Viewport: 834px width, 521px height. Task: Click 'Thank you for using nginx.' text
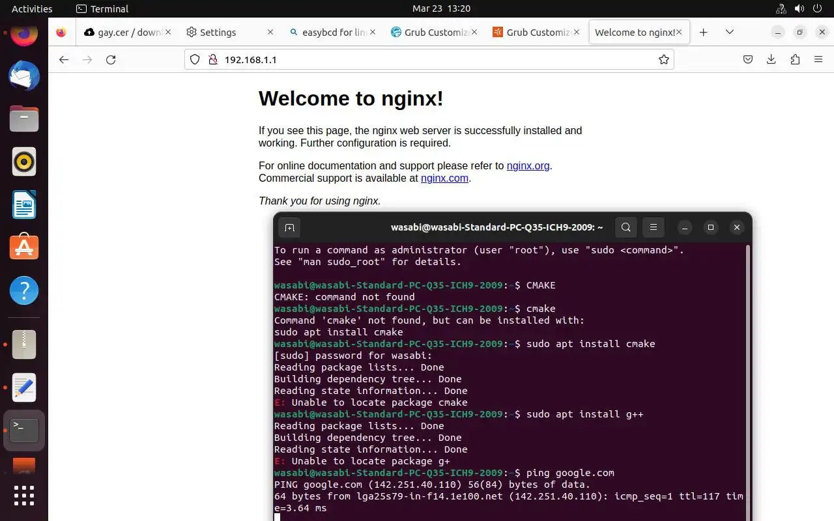point(319,201)
